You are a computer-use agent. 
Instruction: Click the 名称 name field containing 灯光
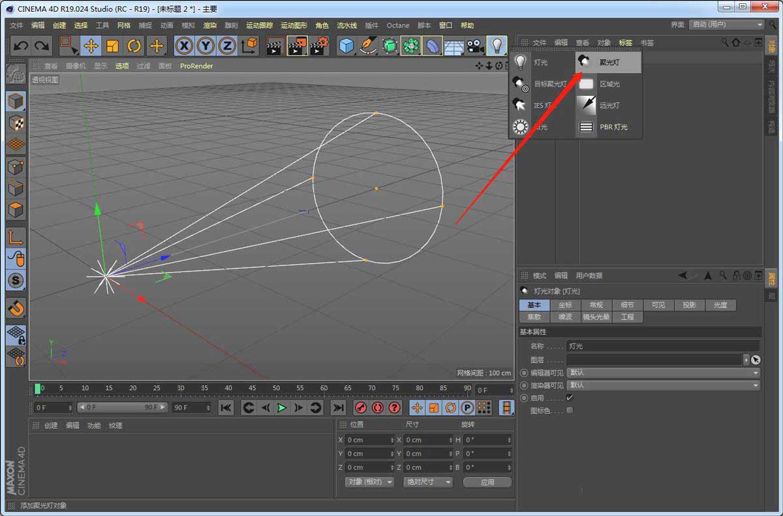pos(663,346)
